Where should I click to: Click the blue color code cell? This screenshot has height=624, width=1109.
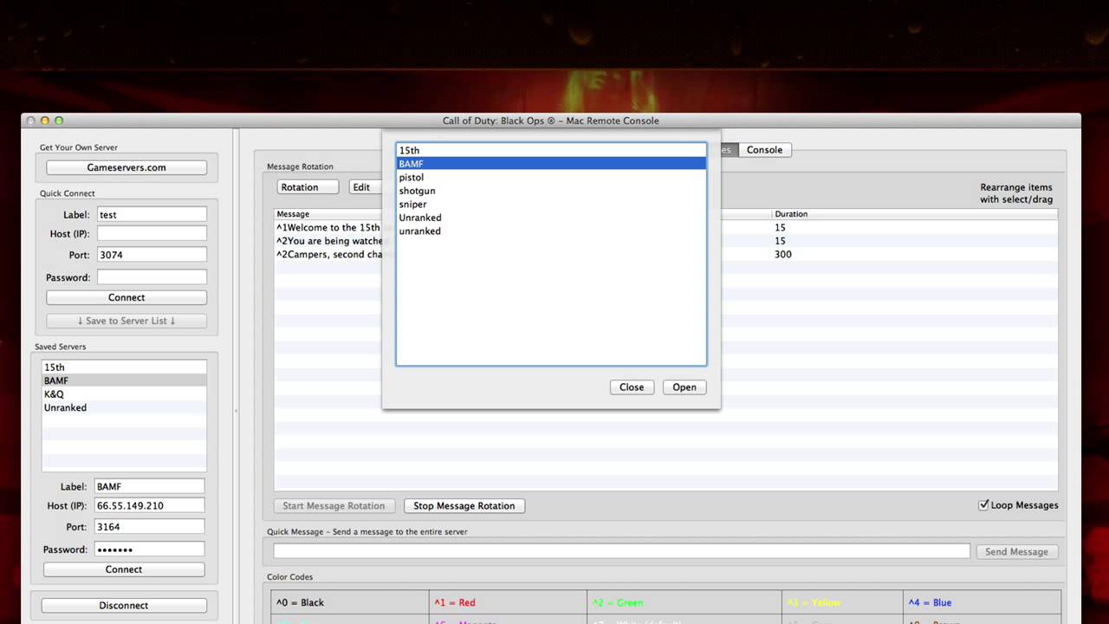(x=981, y=602)
